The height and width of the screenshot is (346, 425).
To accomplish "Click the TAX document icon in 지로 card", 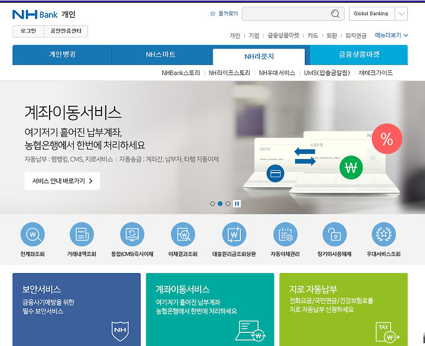I will (388, 332).
